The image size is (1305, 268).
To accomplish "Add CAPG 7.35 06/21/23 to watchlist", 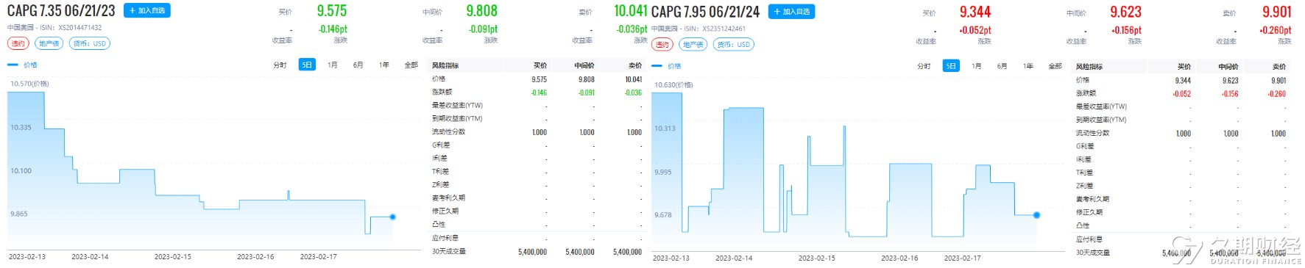I will coord(147,11).
